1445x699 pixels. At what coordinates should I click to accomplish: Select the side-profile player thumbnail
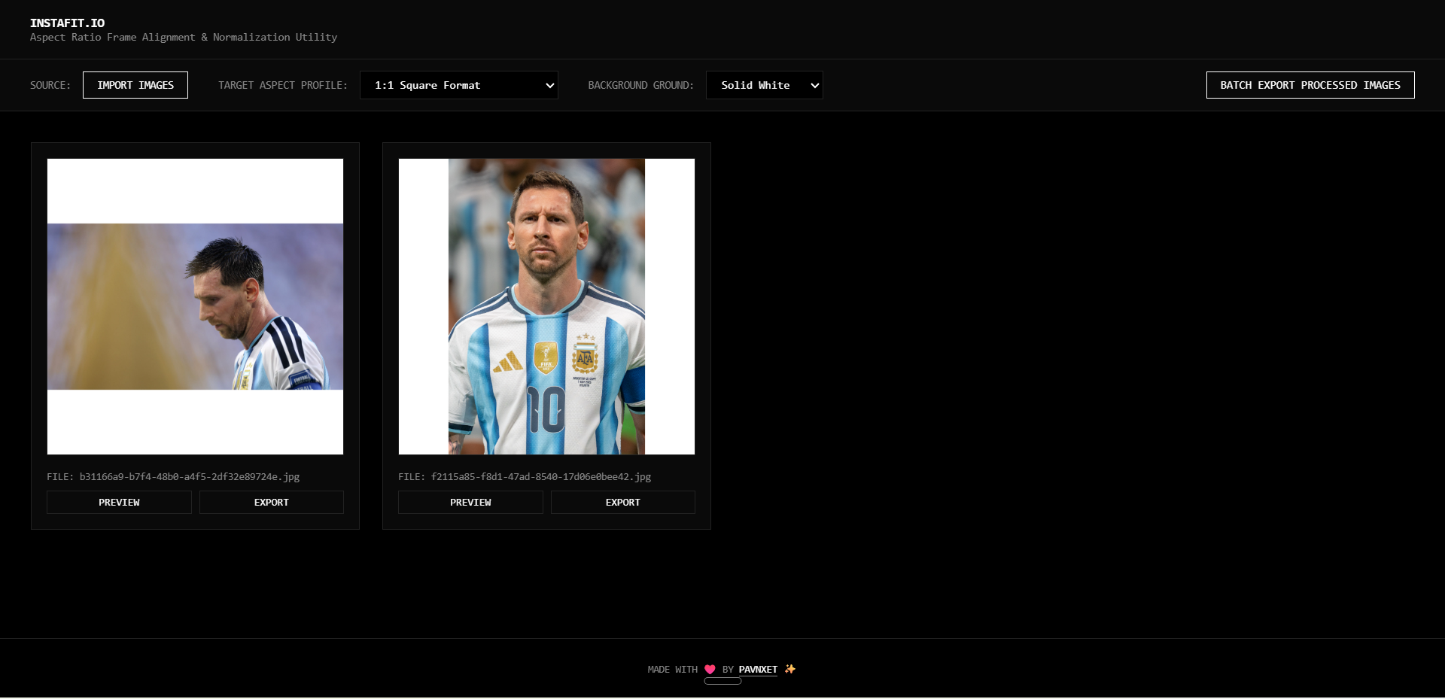(195, 306)
